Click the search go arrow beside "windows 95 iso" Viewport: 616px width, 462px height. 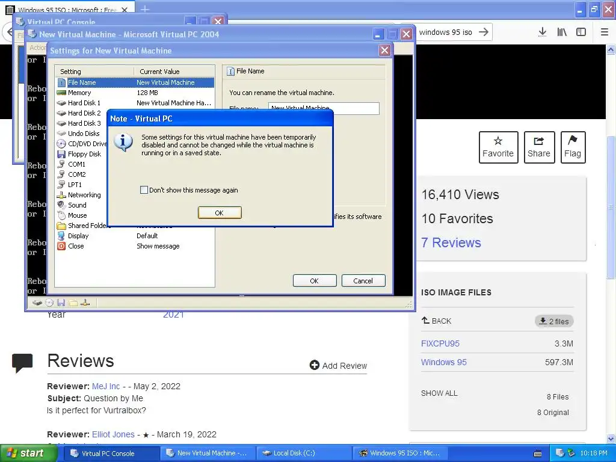point(484,32)
